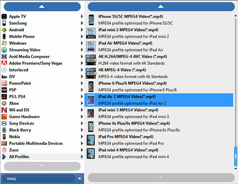The width and height of the screenshot is (238, 184).
Task: Click the Xbox category icon
Action: 4,103
